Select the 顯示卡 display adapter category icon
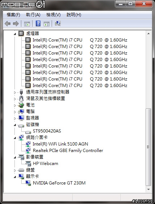The height and width of the screenshot is (204, 155). click(x=21, y=177)
